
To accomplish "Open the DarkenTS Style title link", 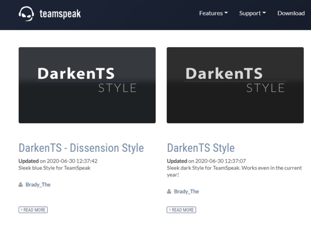I will pos(201,148).
